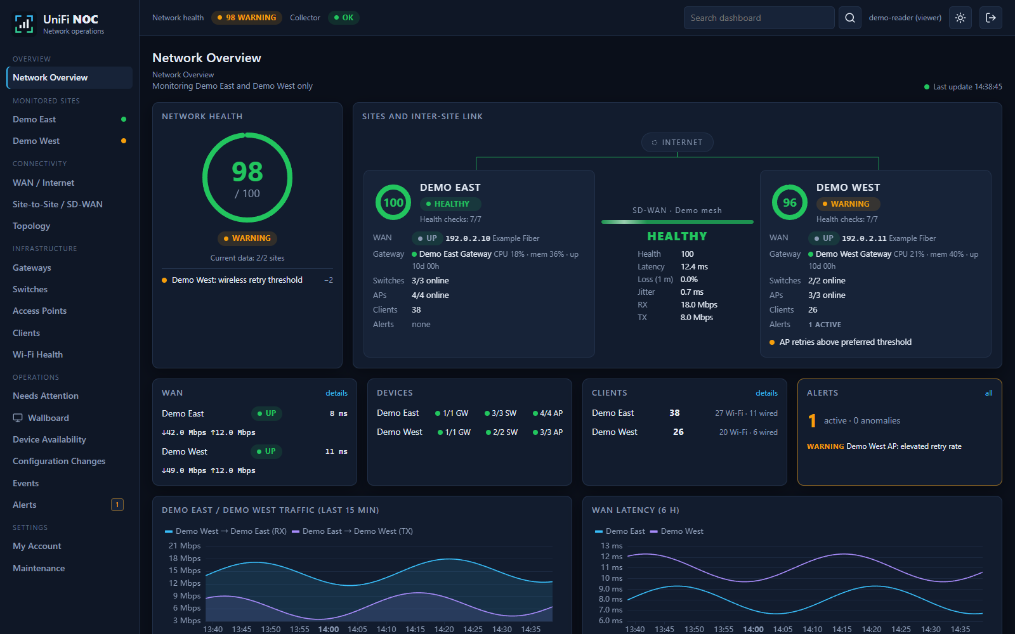The image size is (1015, 634).
Task: Toggle the light/dark theme sun icon
Action: [960, 18]
